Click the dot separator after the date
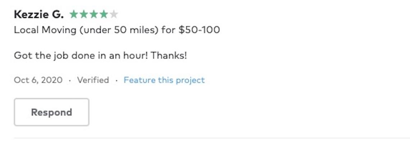Screen dimensions: 410x146 (70, 80)
